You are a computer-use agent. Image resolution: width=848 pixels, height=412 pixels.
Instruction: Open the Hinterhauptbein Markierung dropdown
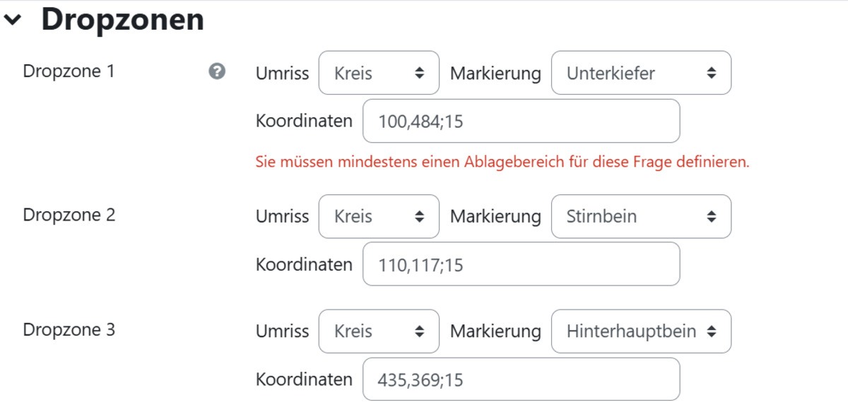[x=641, y=331]
